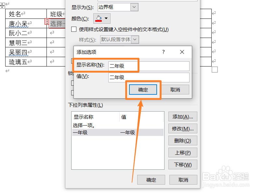Confirm 添加选项 dialog with 确定 button
The height and width of the screenshot is (194, 264).
coord(143,90)
